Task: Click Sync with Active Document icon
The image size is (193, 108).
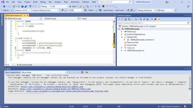Action: click(x=141, y=19)
